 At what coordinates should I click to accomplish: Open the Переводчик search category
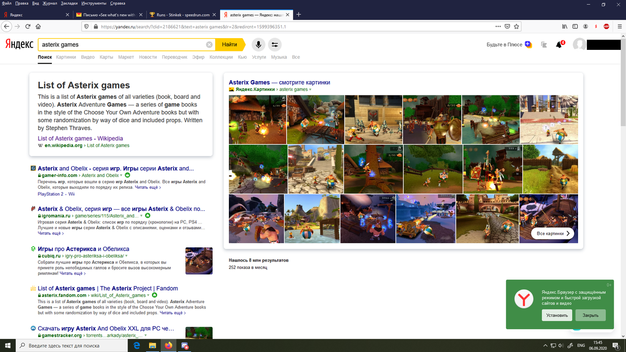(x=175, y=57)
